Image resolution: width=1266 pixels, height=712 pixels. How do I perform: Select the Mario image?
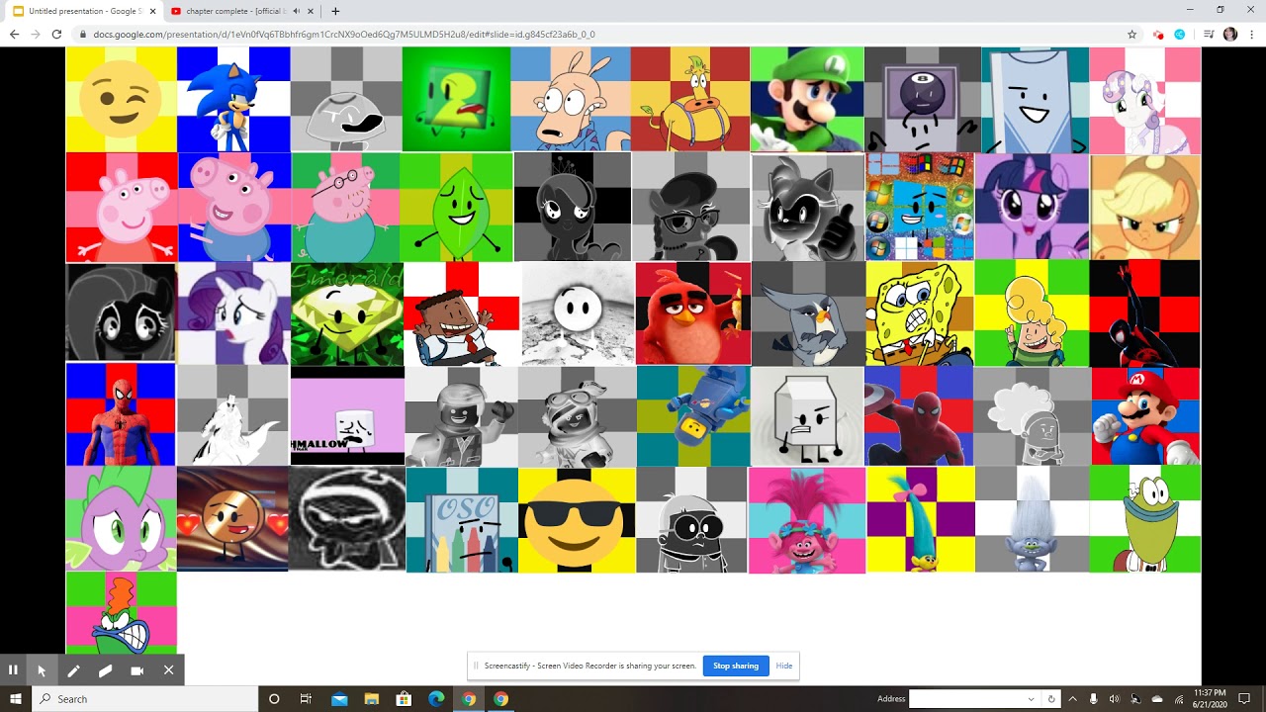click(x=1145, y=415)
